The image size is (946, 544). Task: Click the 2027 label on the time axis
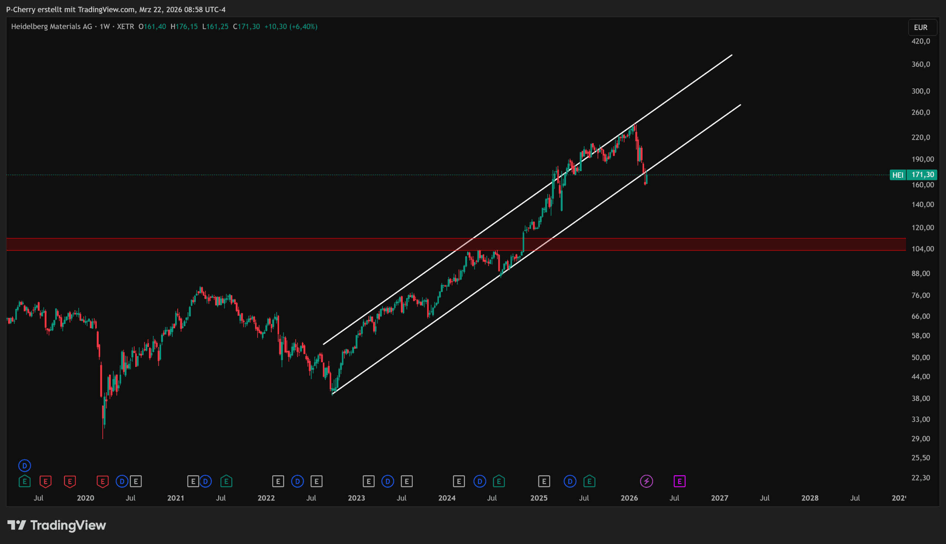[x=719, y=498]
